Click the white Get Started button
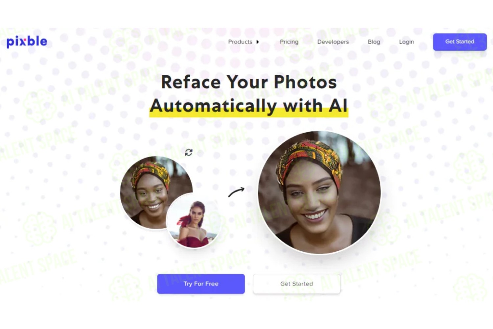 296,284
